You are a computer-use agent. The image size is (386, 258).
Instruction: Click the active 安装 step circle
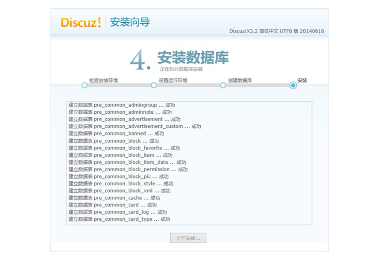coord(293,85)
